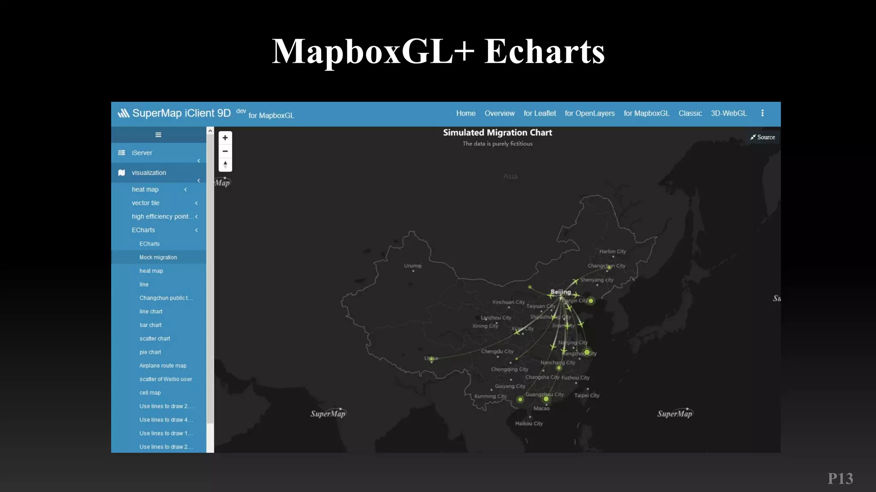
Task: Click the Urumqi city label
Action: click(x=413, y=266)
